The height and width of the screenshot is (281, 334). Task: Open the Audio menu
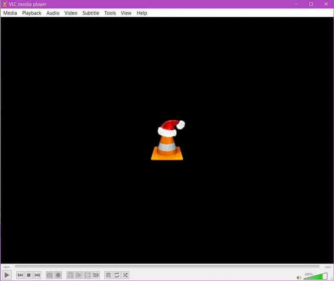53,13
